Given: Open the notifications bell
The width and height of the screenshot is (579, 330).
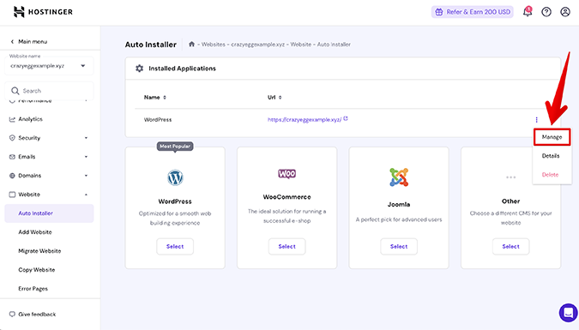Looking at the screenshot, I should (x=528, y=12).
